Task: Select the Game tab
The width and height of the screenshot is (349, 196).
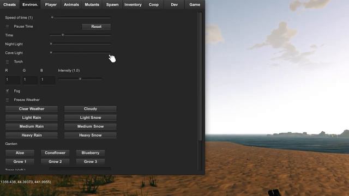Action: (x=195, y=4)
